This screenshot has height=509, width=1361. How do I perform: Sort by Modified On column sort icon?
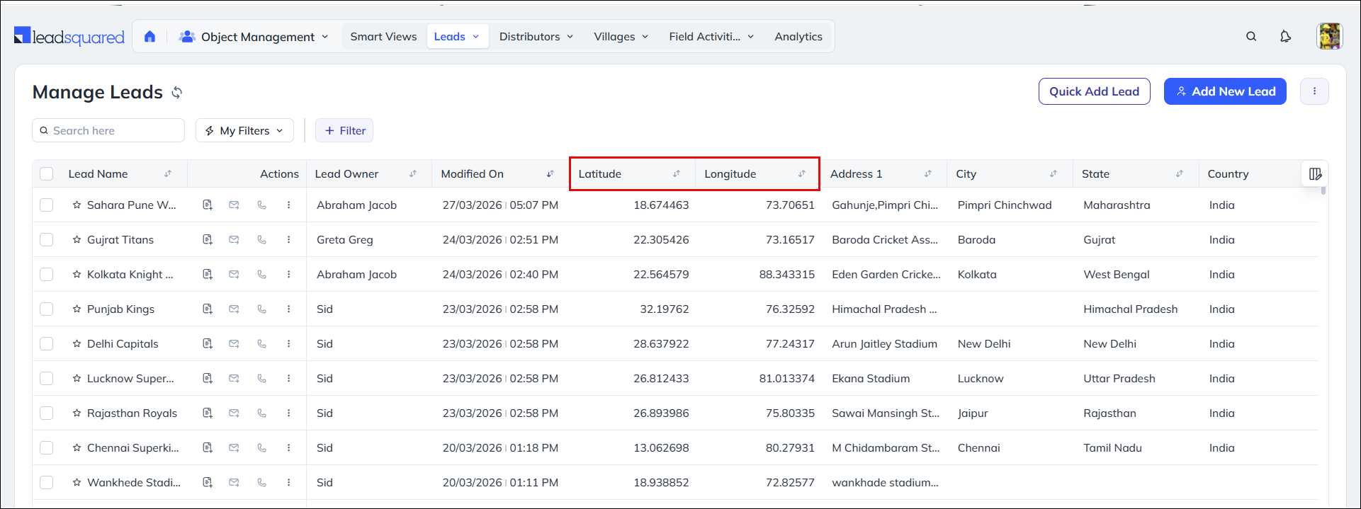pyautogui.click(x=550, y=174)
